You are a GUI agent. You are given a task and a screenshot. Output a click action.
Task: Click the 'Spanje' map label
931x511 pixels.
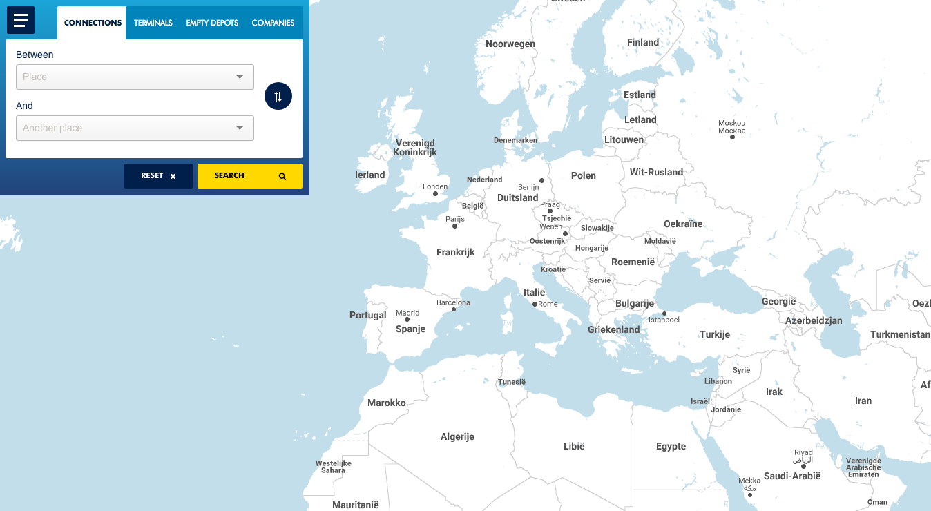tap(410, 329)
